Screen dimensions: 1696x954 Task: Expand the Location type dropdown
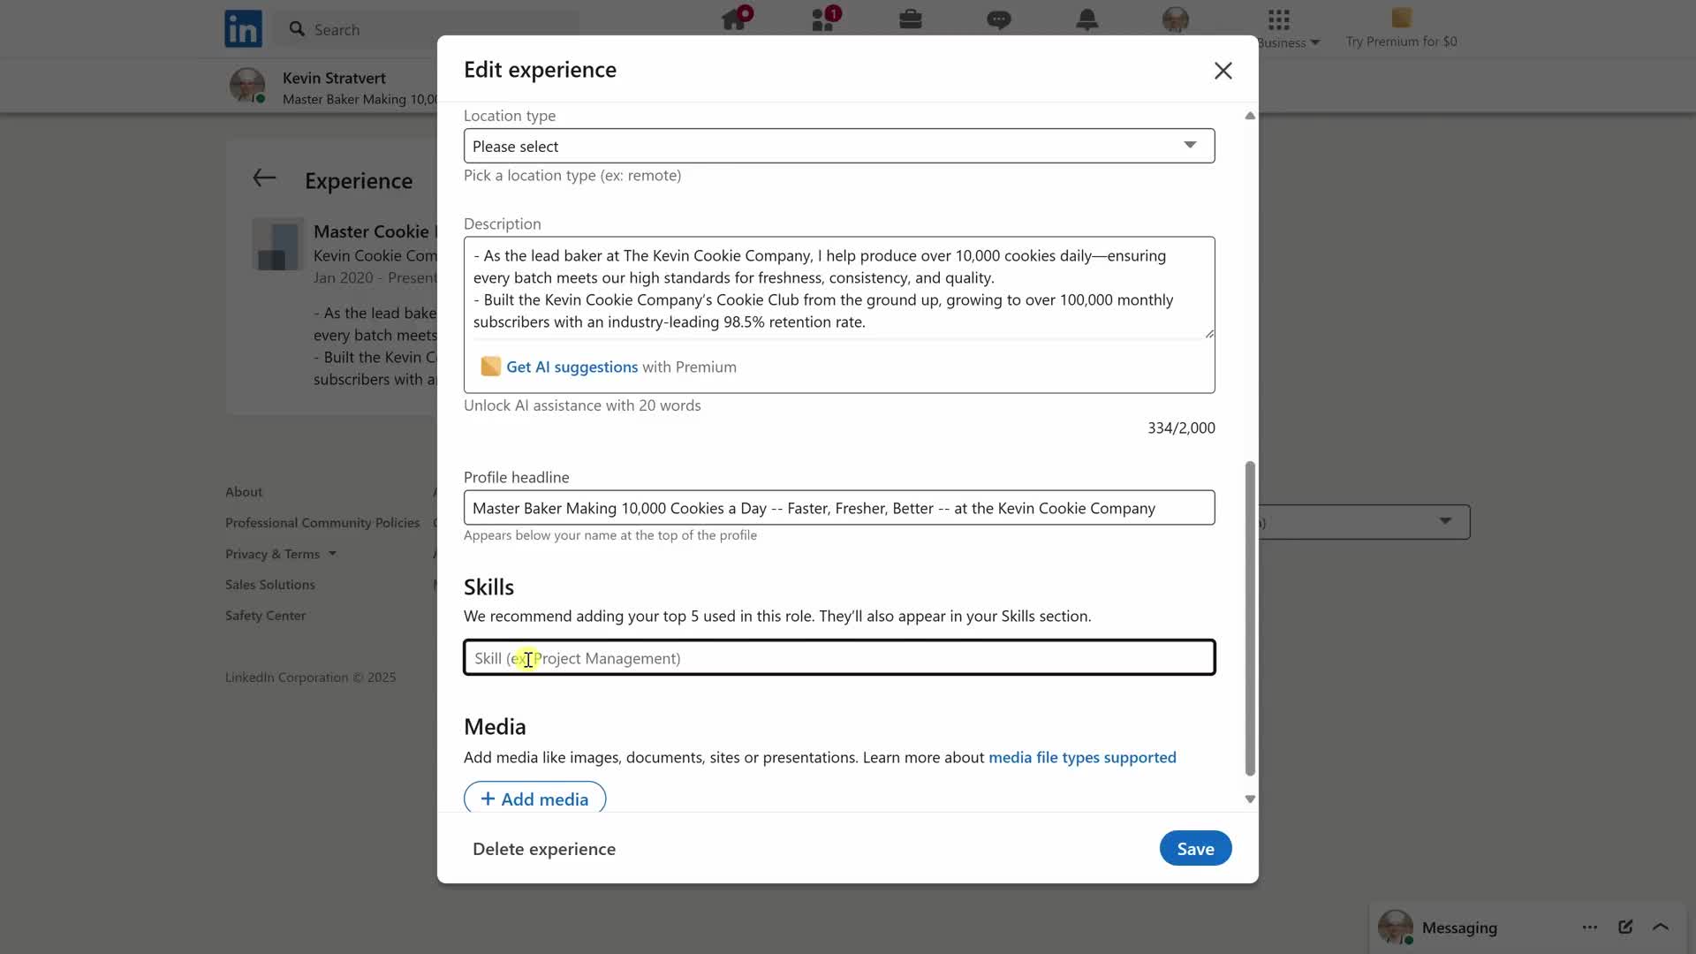pyautogui.click(x=838, y=146)
